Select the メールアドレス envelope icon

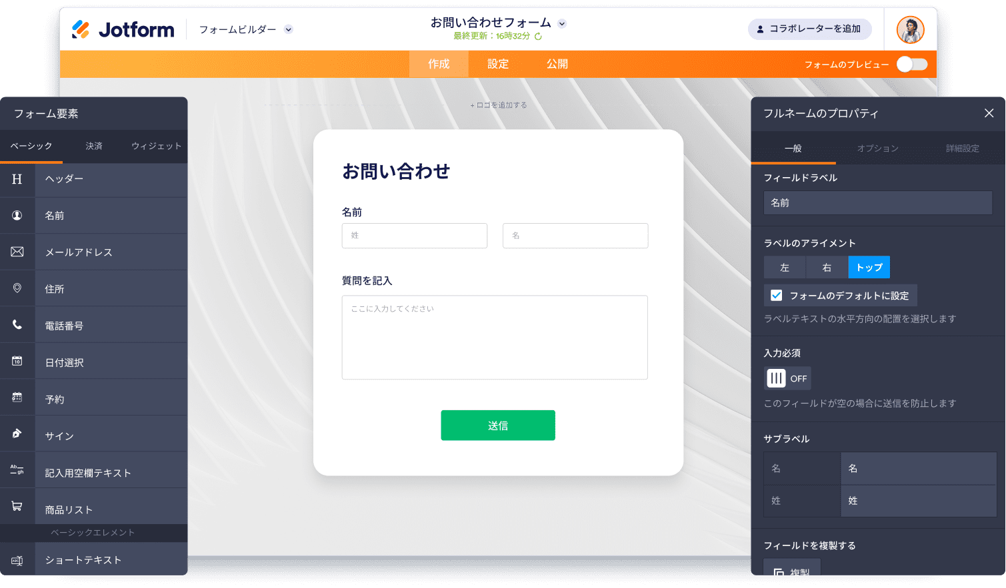tap(17, 252)
